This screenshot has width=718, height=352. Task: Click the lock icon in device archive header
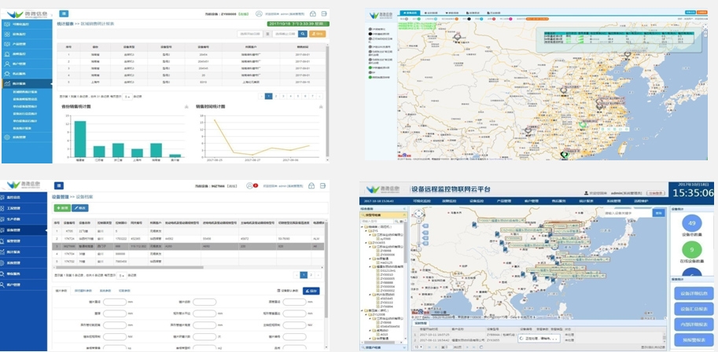tap(312, 186)
